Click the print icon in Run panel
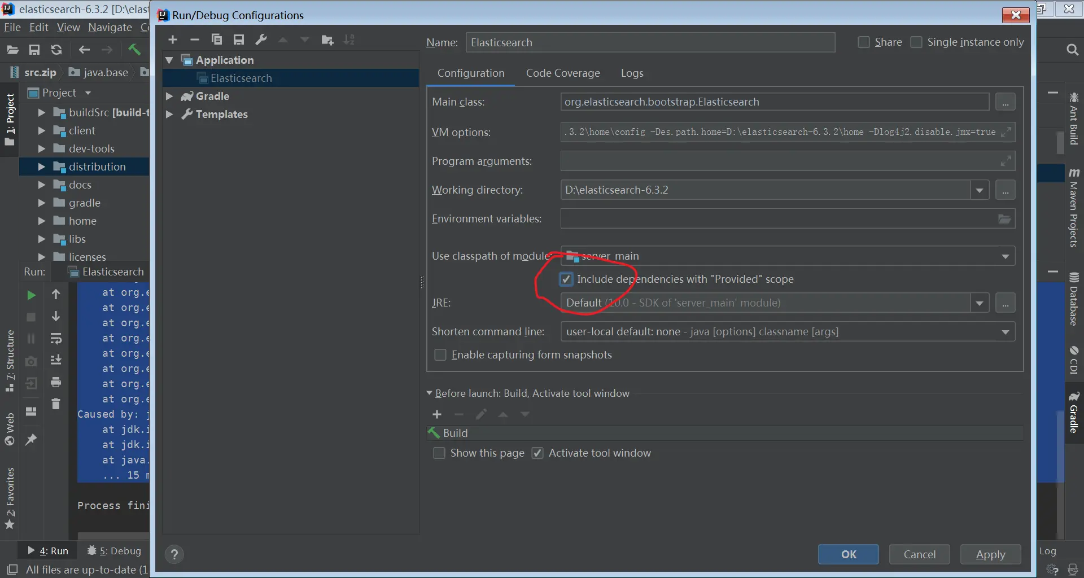 pyautogui.click(x=56, y=383)
